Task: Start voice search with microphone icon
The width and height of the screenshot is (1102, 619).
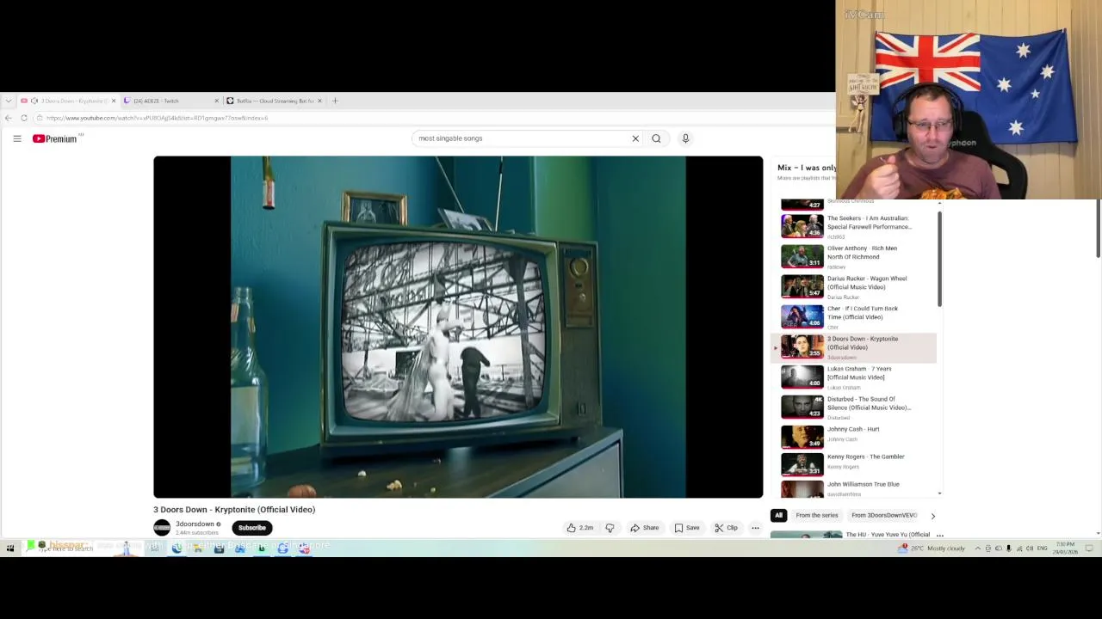Action: click(685, 138)
